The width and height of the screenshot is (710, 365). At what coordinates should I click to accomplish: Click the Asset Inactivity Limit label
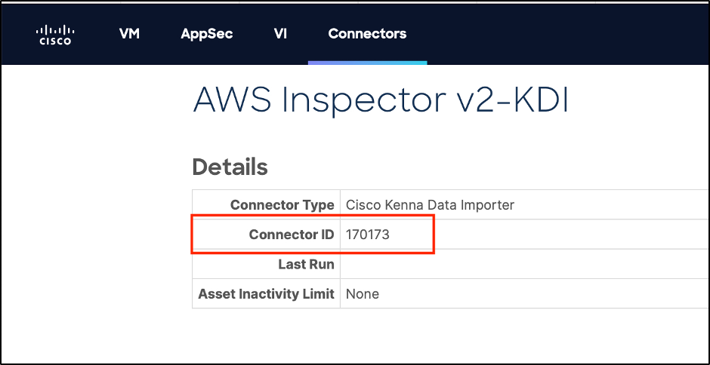point(266,293)
